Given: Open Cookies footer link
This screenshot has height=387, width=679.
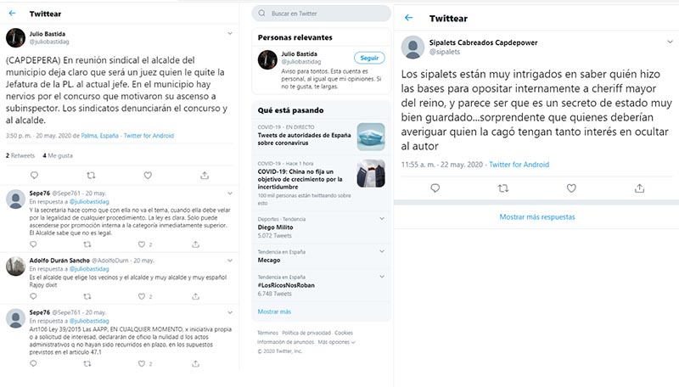Looking at the screenshot, I should click(344, 333).
